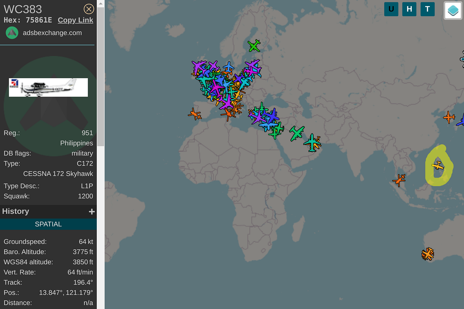464x309 pixels.
Task: Select the green aircraft over Iraq area
Action: (297, 133)
